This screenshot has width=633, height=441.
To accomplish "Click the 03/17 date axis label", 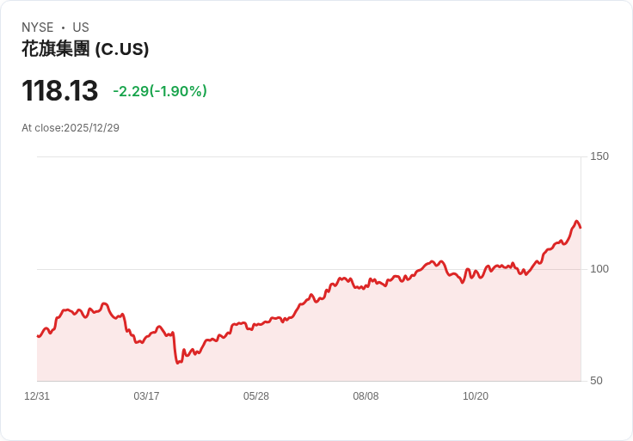I will pos(146,395).
